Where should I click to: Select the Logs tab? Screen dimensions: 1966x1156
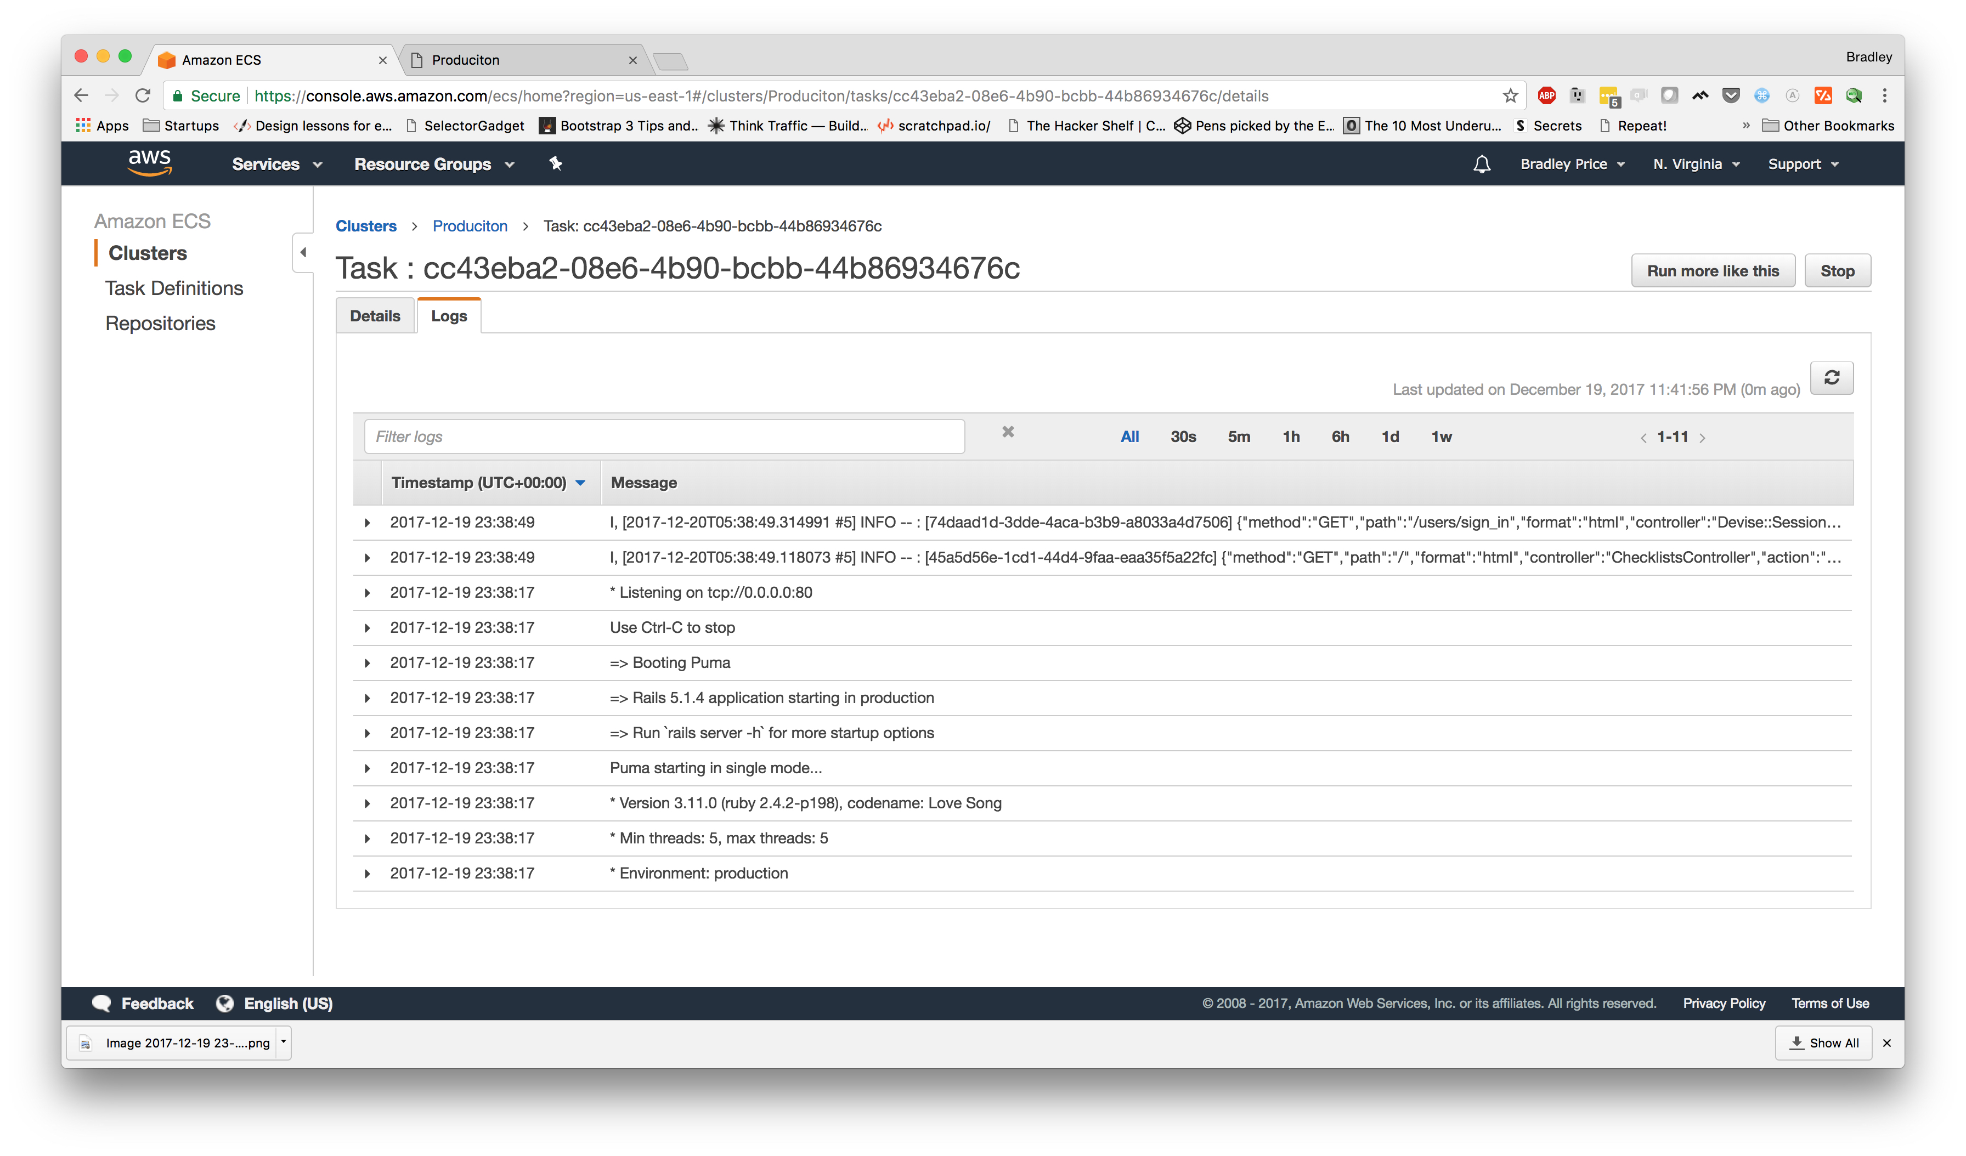[x=449, y=316]
